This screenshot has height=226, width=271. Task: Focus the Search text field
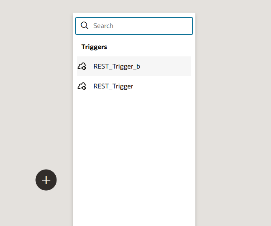(138, 26)
